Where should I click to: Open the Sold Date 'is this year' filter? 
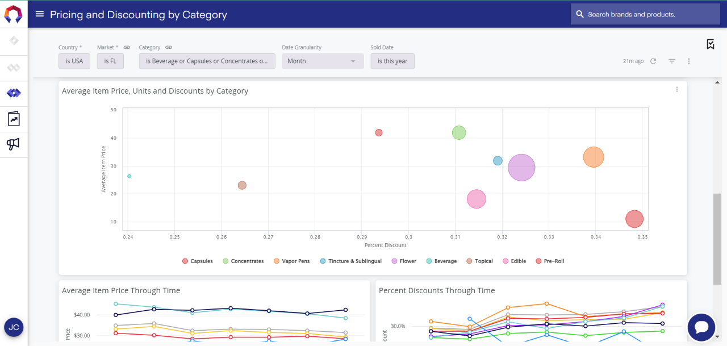point(392,61)
